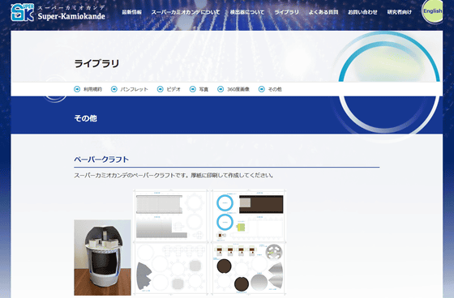Click the arrow icon beside 利用規約
This screenshot has height=298, width=454.
click(77, 89)
